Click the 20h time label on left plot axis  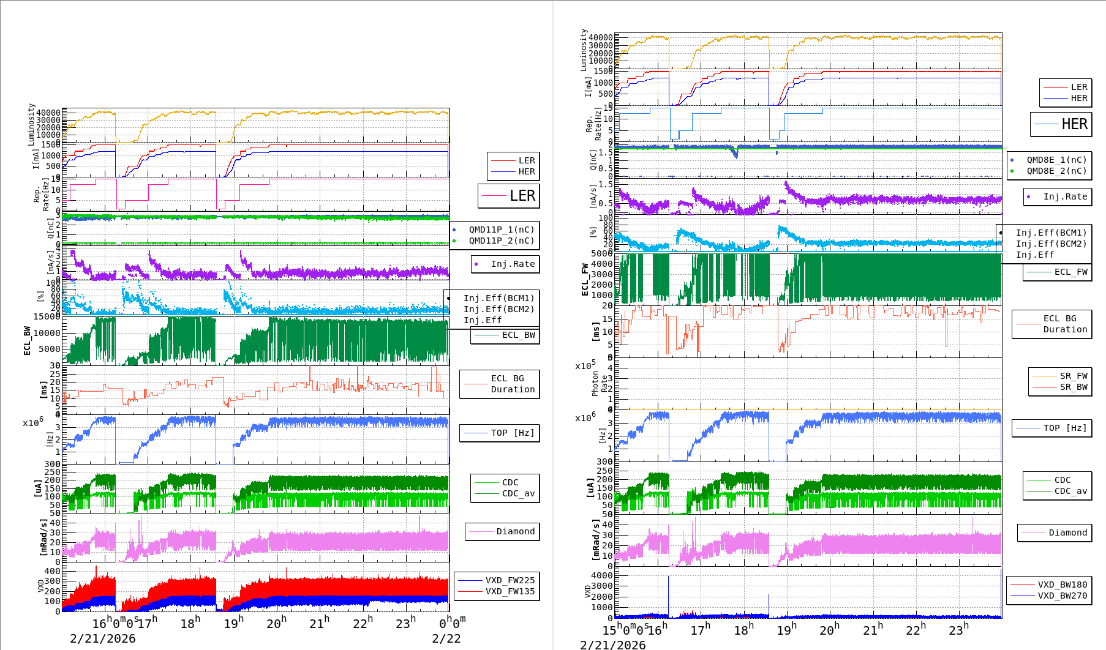pyautogui.click(x=276, y=623)
